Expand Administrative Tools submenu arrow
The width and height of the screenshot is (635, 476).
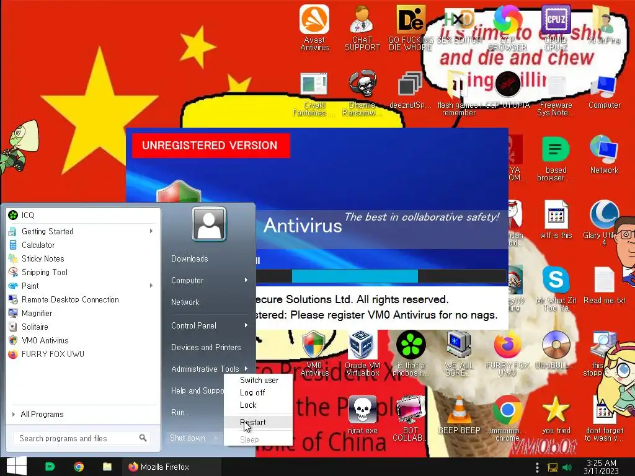(246, 369)
